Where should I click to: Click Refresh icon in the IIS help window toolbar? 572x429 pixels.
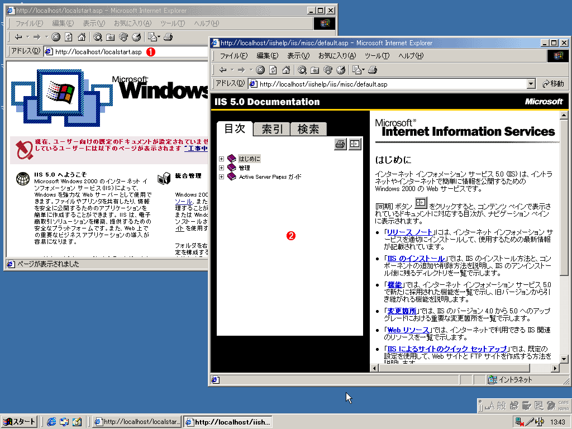pyautogui.click(x=273, y=70)
